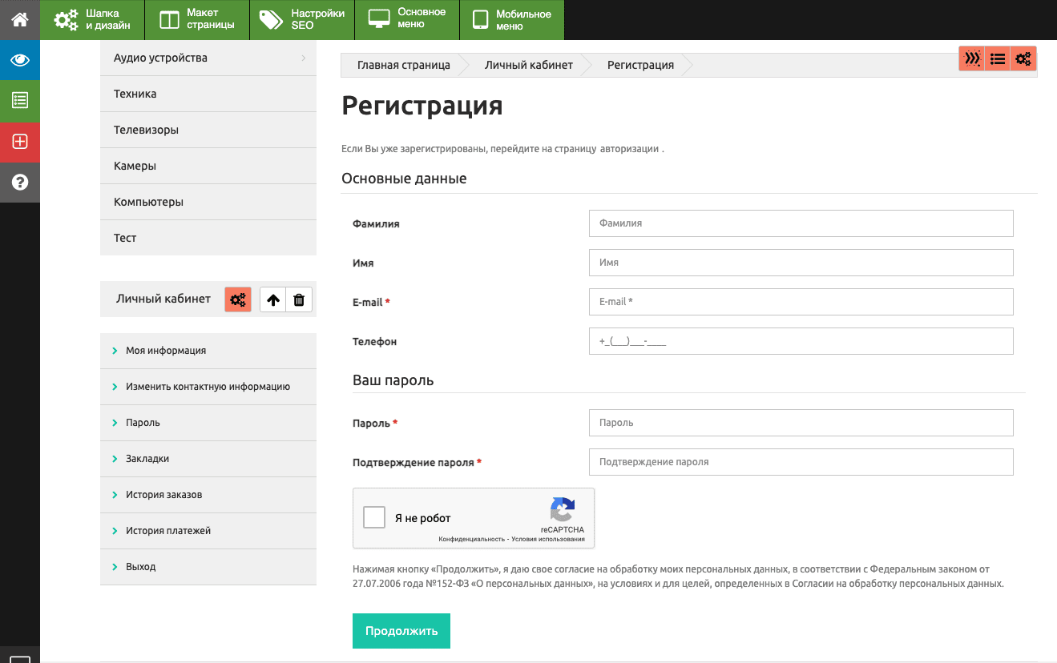Click the E-mail input field

click(x=801, y=302)
